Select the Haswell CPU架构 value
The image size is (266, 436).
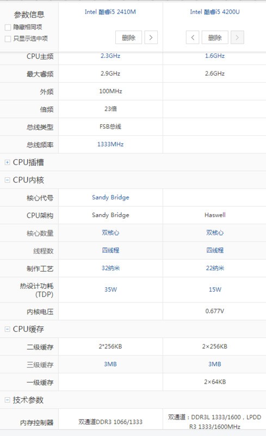point(215,215)
